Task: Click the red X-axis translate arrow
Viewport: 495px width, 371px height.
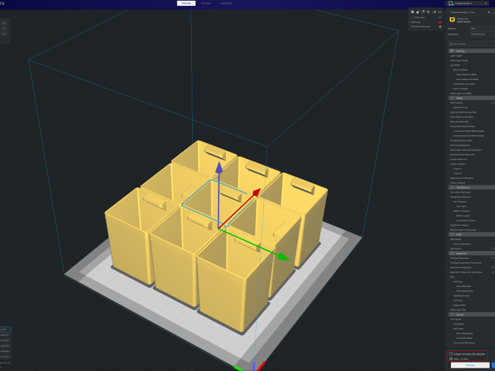Action: point(256,192)
